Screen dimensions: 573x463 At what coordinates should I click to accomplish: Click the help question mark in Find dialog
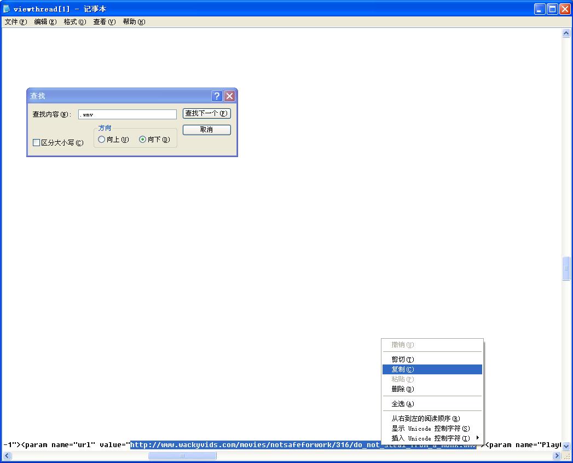(217, 96)
